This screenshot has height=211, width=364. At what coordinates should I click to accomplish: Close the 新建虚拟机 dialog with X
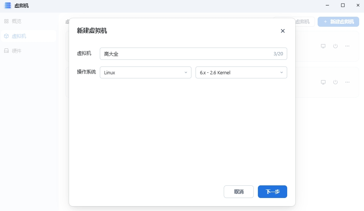(x=283, y=31)
